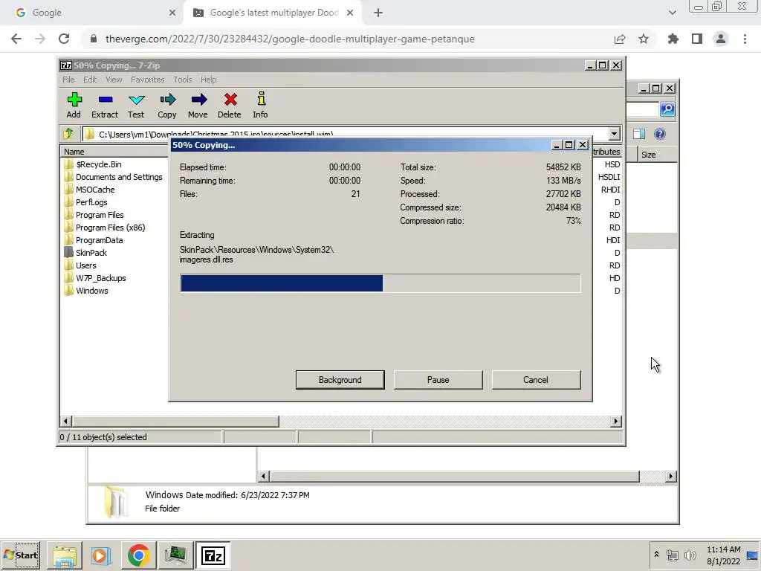The width and height of the screenshot is (761, 571).
Task: Click the Extract toolbar icon
Action: pos(105,105)
